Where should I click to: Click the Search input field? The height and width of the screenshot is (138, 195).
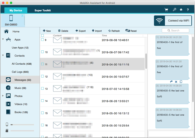click(175, 31)
